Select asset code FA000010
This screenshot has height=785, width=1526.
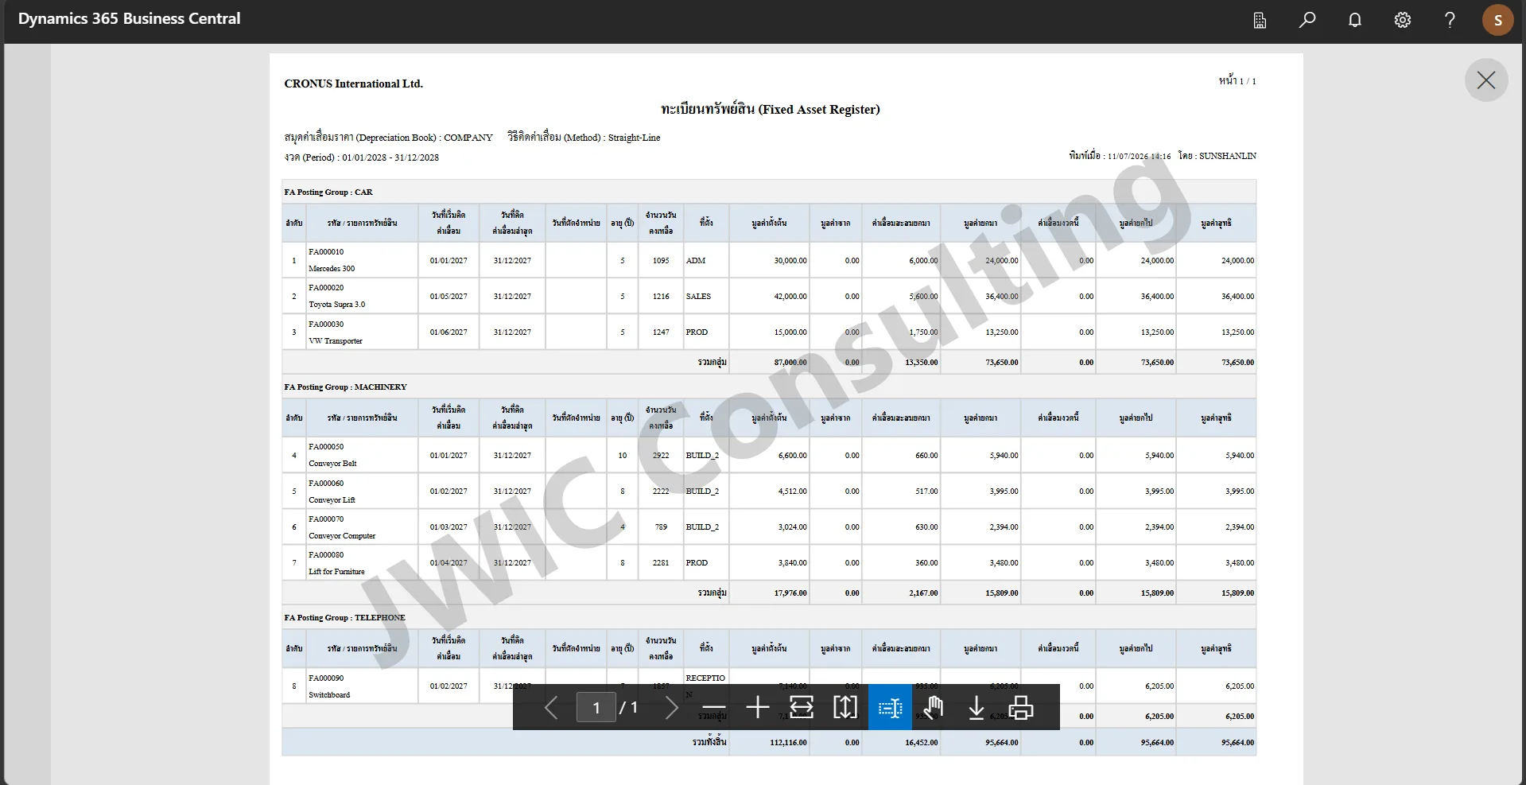coord(326,252)
